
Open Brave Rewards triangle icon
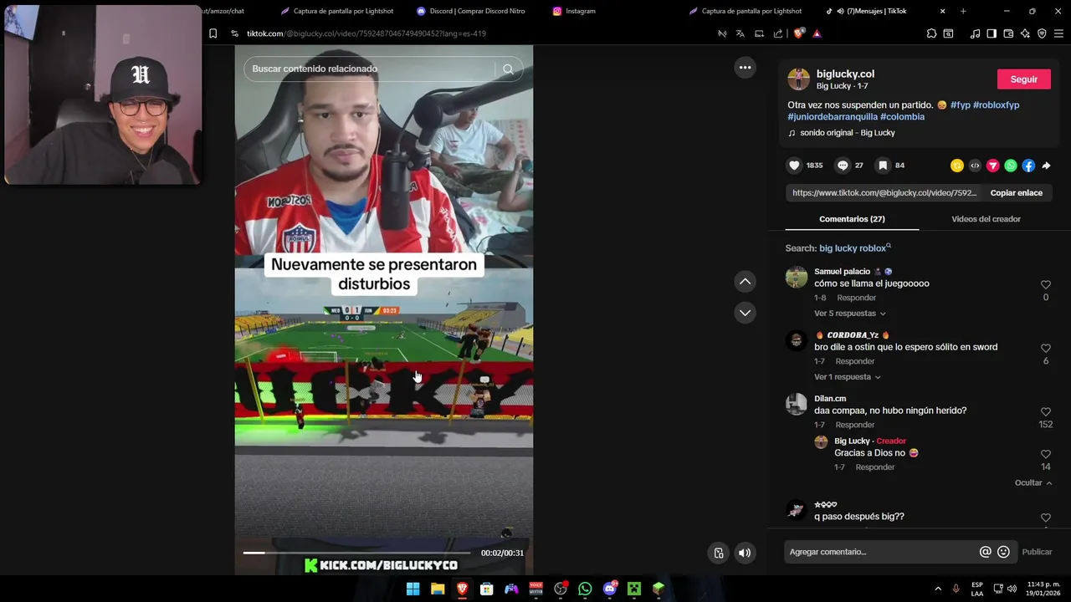tap(817, 33)
